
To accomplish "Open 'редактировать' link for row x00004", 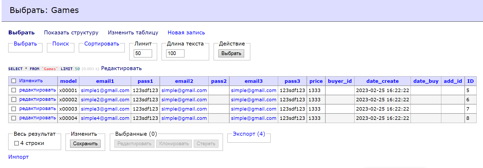I will (x=37, y=118).
